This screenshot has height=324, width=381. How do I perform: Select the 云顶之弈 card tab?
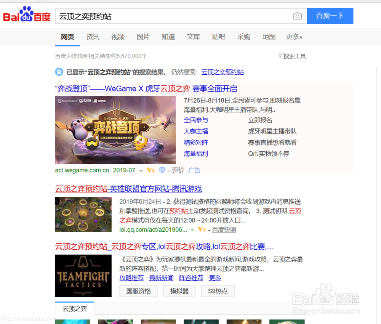pyautogui.click(x=75, y=309)
